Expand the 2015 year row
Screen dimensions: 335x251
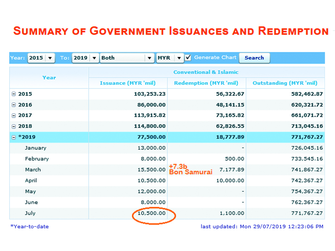click(x=14, y=94)
